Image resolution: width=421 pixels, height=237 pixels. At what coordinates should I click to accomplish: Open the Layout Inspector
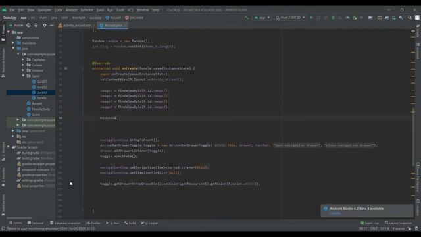[398, 223]
